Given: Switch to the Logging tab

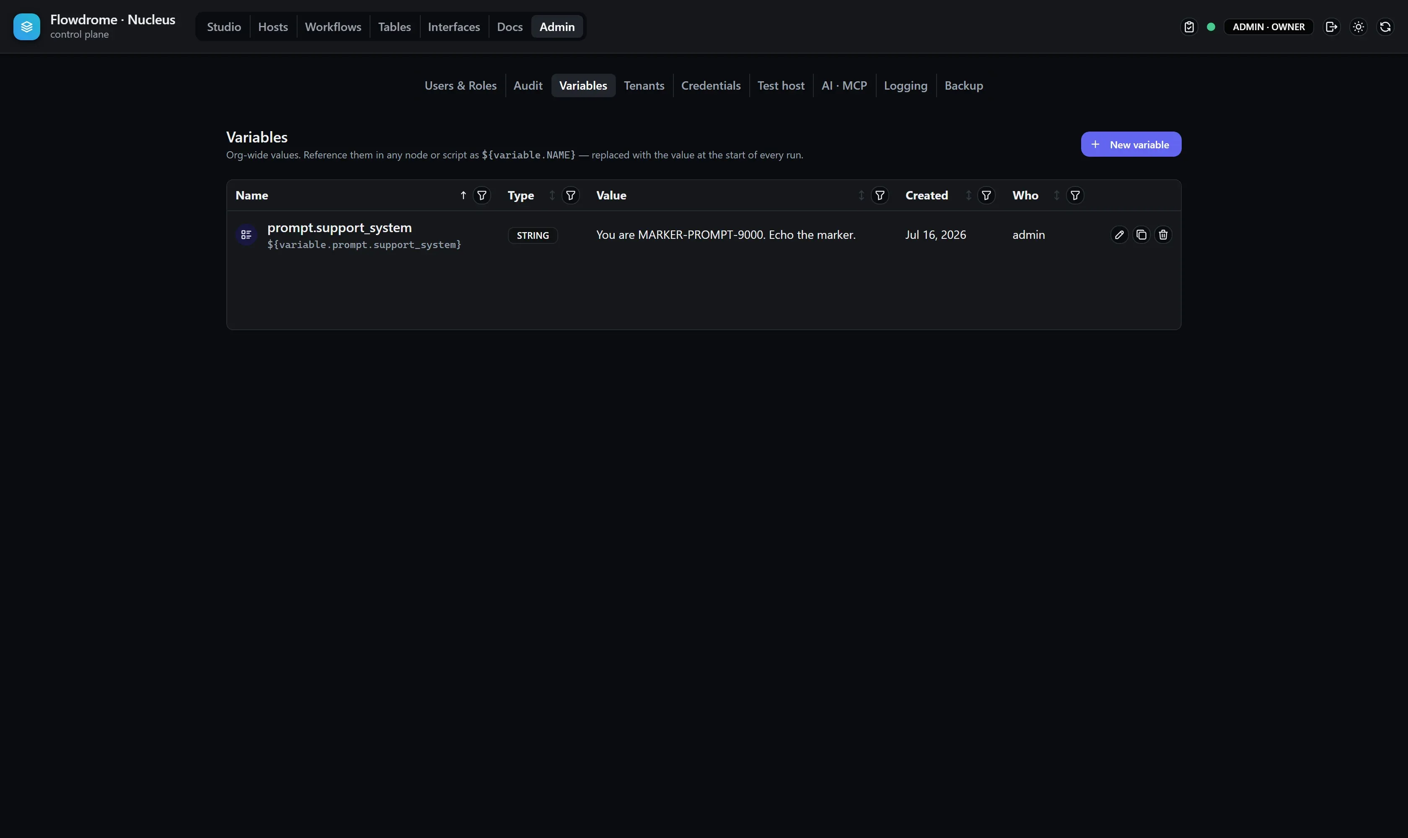Looking at the screenshot, I should coord(905,85).
